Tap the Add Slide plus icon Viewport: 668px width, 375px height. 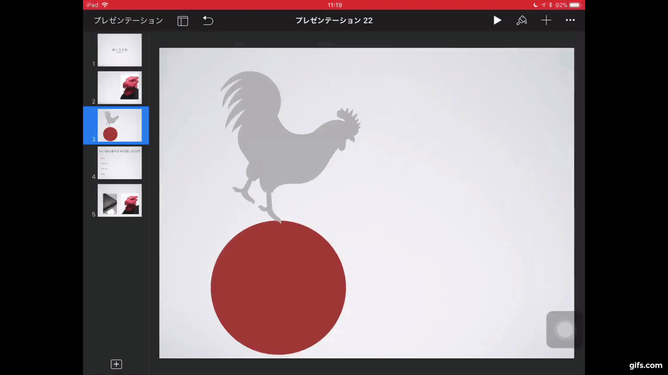point(116,364)
